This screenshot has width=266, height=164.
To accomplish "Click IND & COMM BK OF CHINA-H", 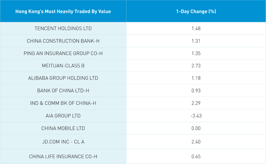I will (63, 103).
